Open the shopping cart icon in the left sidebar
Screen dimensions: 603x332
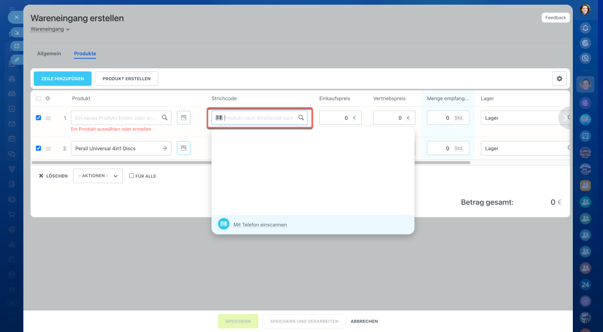pyautogui.click(x=12, y=214)
